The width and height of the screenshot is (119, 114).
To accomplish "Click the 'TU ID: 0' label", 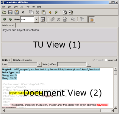I will click(6, 60).
